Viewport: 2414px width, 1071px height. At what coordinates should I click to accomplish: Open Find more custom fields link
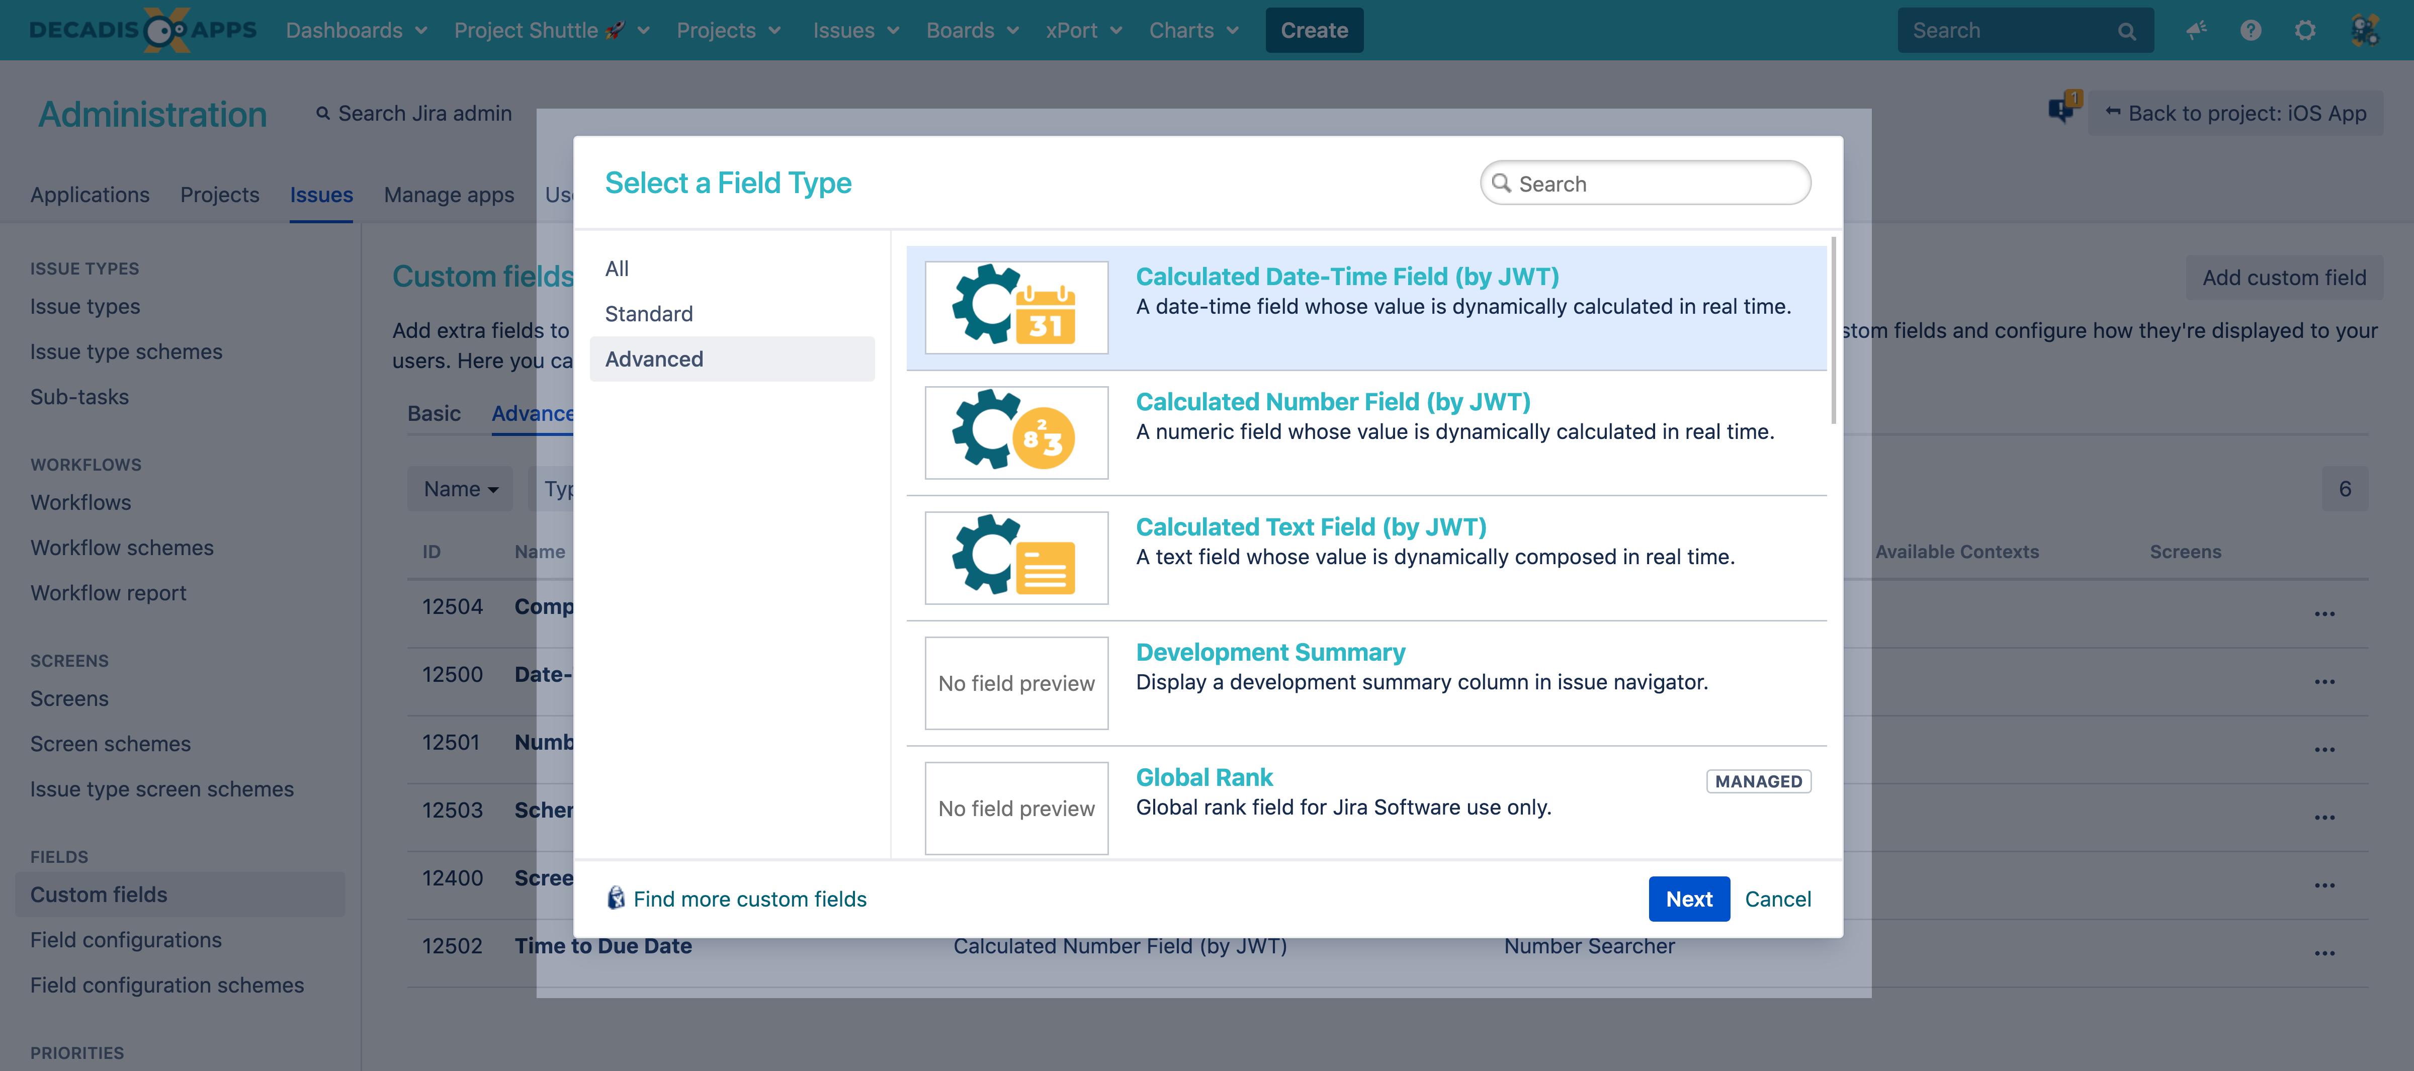click(750, 899)
